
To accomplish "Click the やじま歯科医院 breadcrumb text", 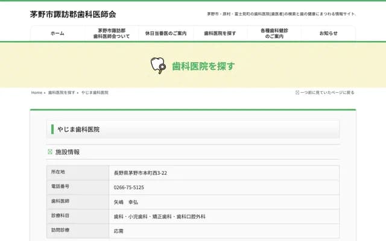I will (95, 93).
